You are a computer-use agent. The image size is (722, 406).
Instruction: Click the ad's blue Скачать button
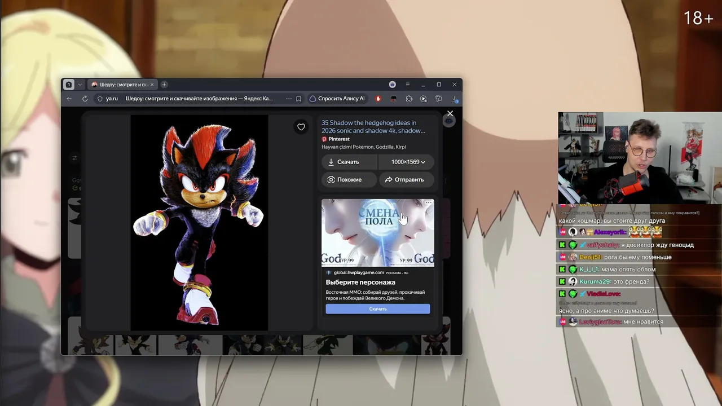tap(378, 309)
